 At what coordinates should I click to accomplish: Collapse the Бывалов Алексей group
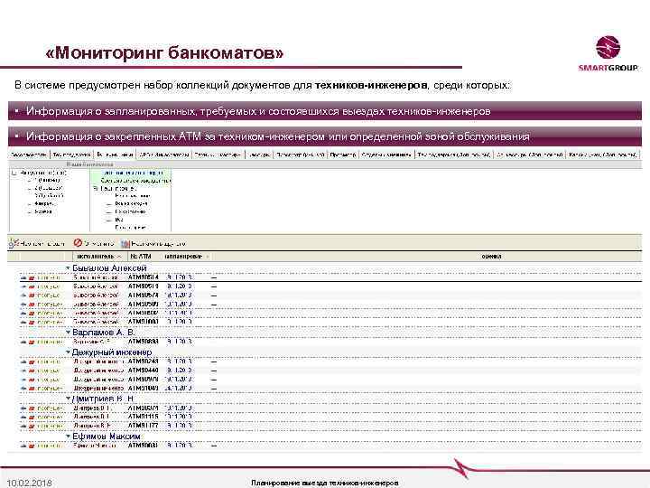click(68, 268)
